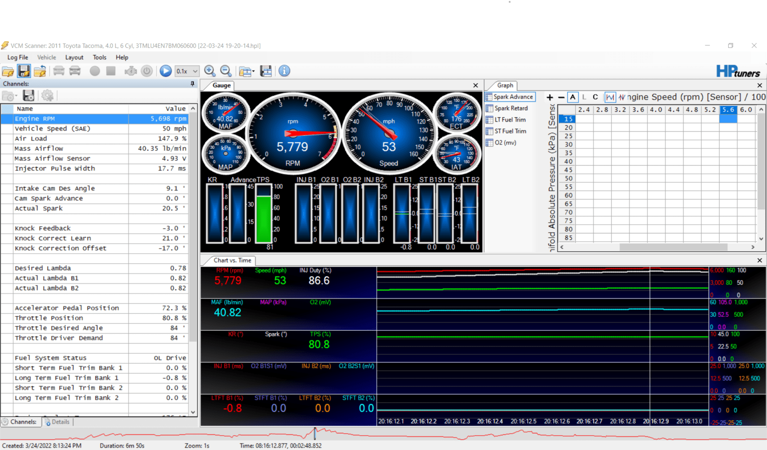Select the row 15 header in graph table
Viewport: 767px width, 450px height.
(x=568, y=119)
